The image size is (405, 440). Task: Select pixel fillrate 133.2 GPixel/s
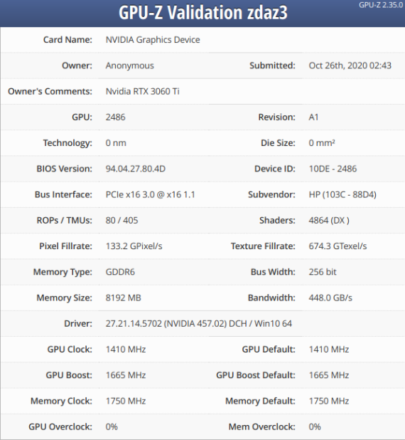click(x=134, y=246)
